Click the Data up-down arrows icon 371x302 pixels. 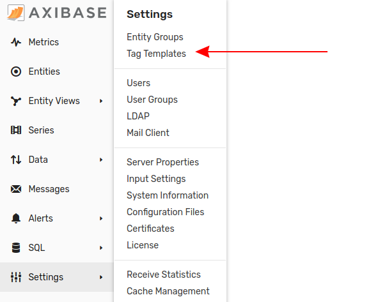16,160
